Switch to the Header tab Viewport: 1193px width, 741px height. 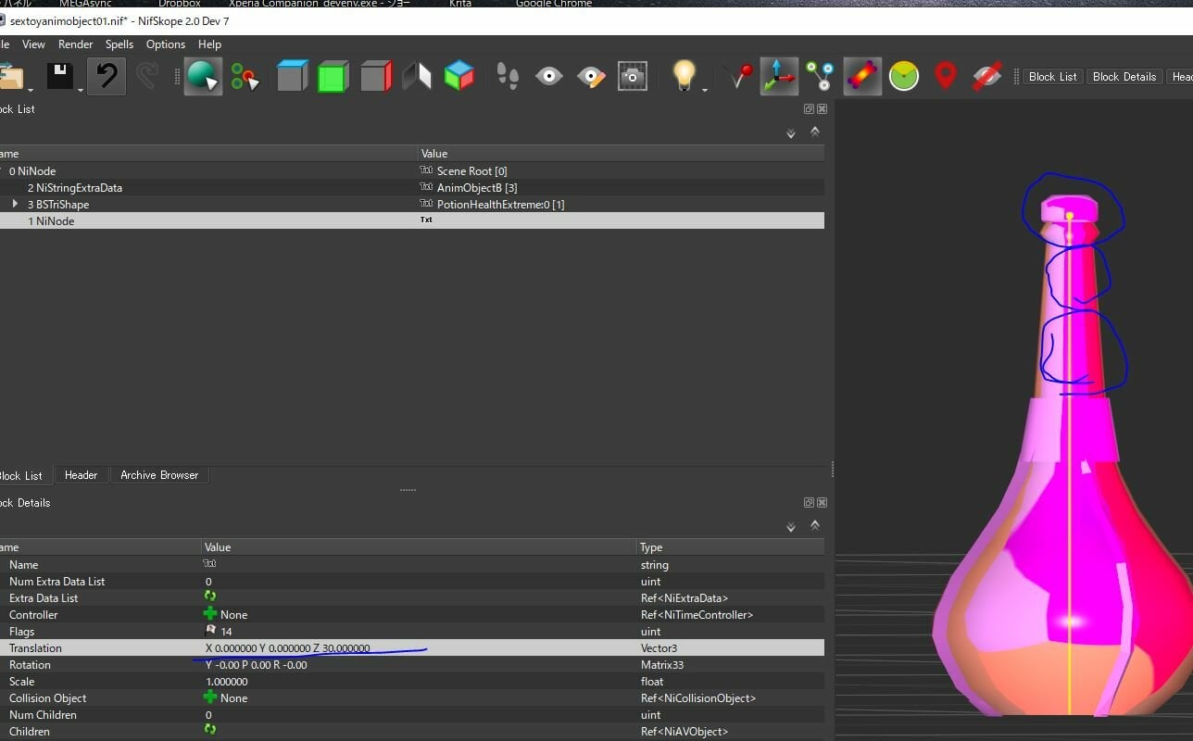(x=81, y=475)
